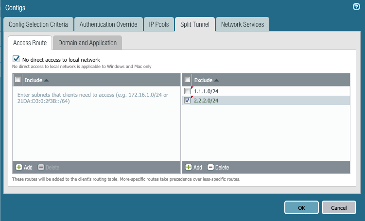Sort by the Exclude column arrow

(216, 80)
